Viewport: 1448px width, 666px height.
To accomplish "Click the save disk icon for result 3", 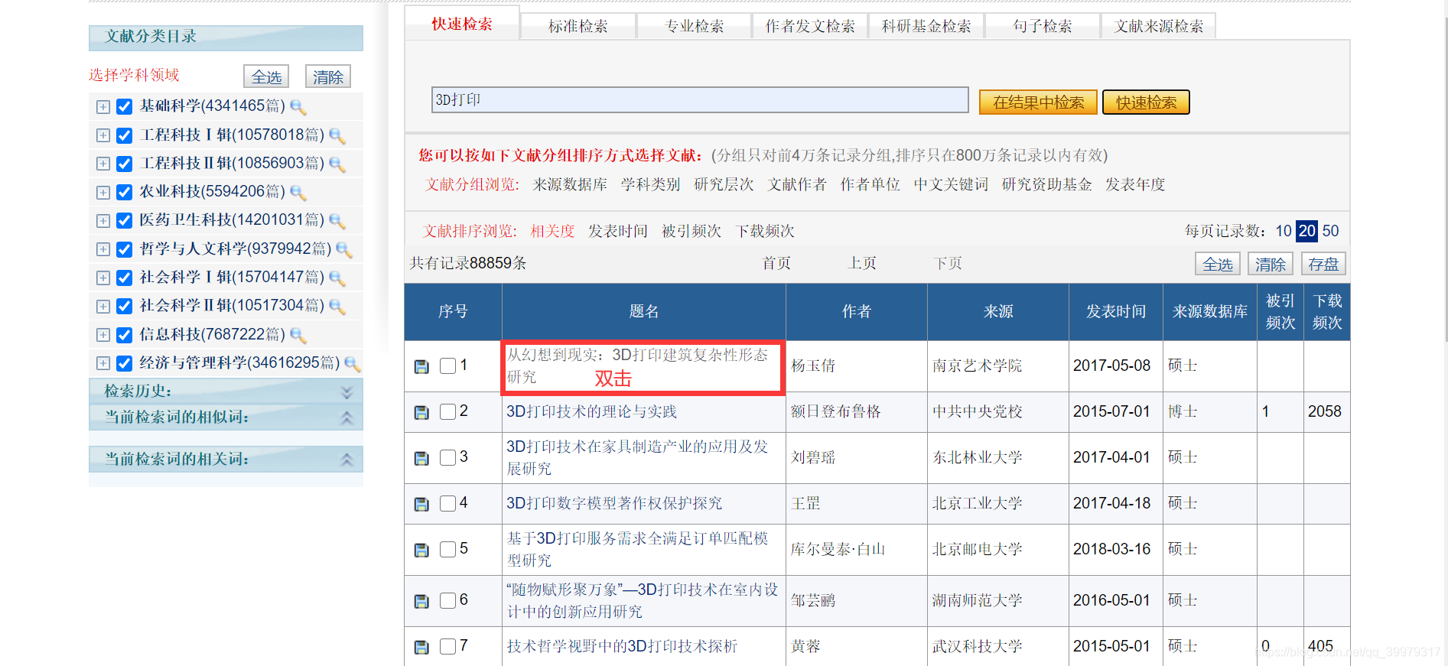I will [421, 458].
